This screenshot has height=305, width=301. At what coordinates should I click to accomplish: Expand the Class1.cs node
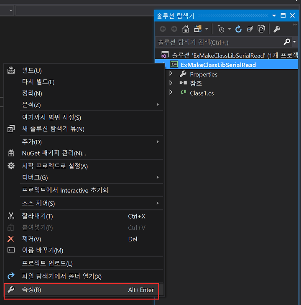click(171, 92)
